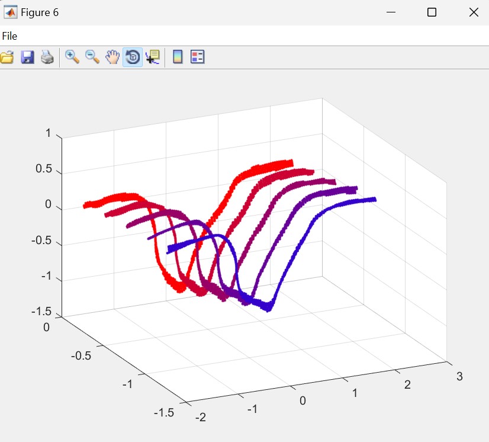The width and height of the screenshot is (489, 442).
Task: Click the MATLAB logo in the title bar
Action: tap(10, 12)
